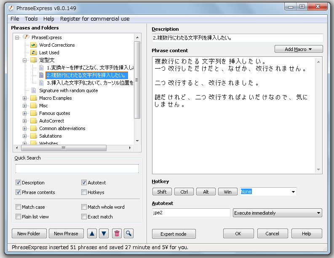The image size is (334, 258).
Task: Click the move phrase down arrow button
Action: pyautogui.click(x=104, y=234)
